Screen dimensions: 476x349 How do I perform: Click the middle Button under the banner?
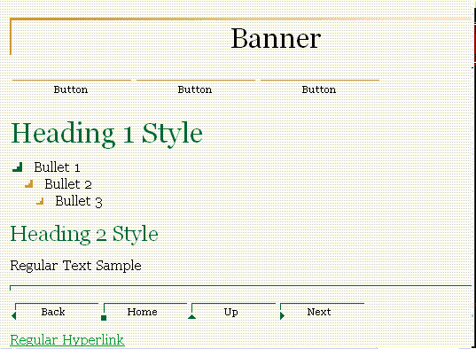pyautogui.click(x=196, y=88)
